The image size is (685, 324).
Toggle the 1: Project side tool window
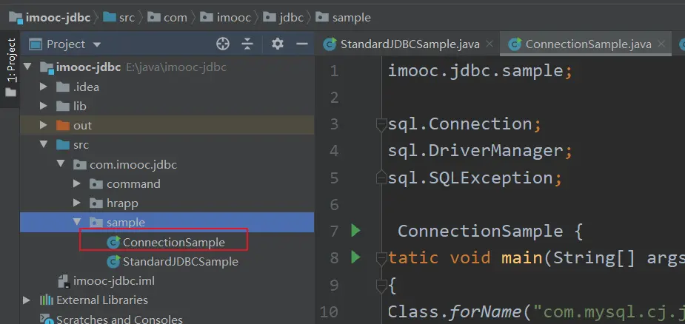click(x=10, y=69)
